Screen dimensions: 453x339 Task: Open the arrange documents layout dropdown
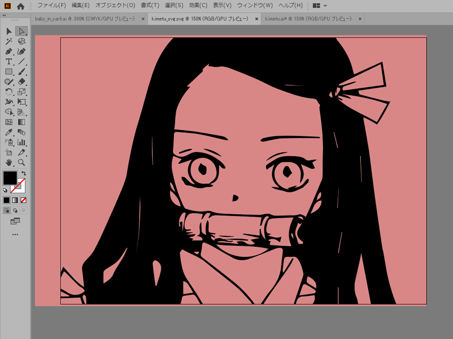(320, 6)
